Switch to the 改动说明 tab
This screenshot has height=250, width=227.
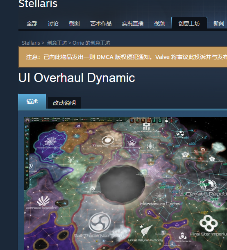pyautogui.click(x=64, y=103)
